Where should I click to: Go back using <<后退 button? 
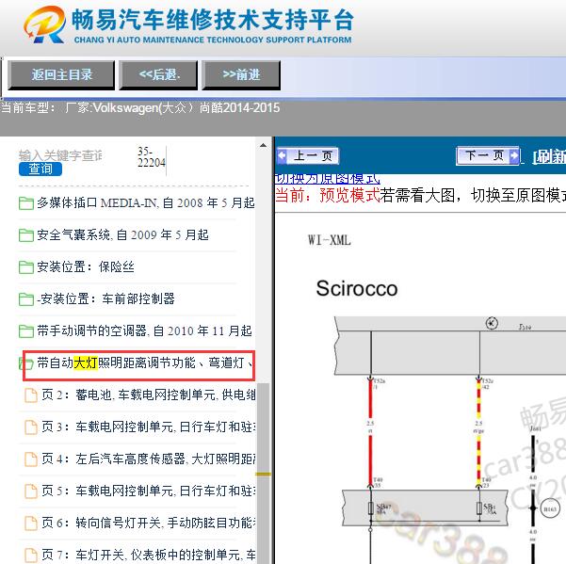(x=158, y=75)
